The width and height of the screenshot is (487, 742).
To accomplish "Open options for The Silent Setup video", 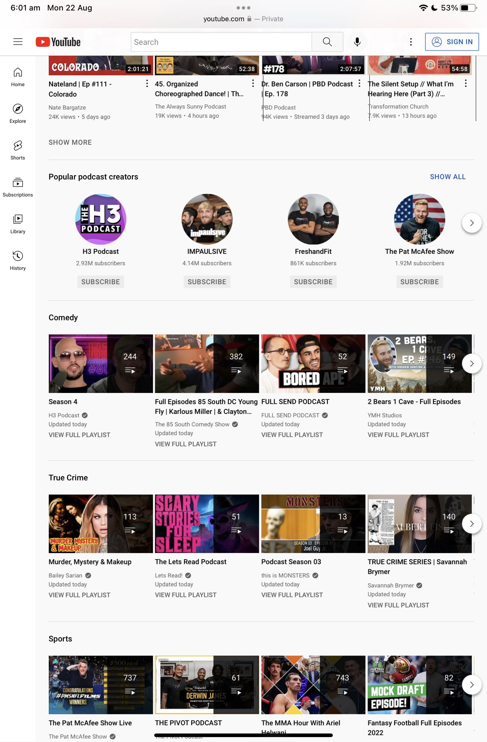I will tap(465, 83).
